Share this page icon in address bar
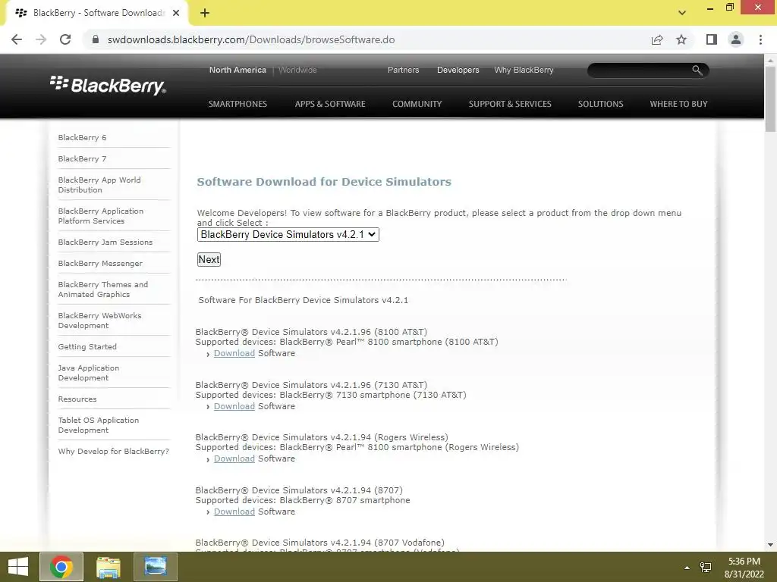The height and width of the screenshot is (582, 777). coord(657,39)
